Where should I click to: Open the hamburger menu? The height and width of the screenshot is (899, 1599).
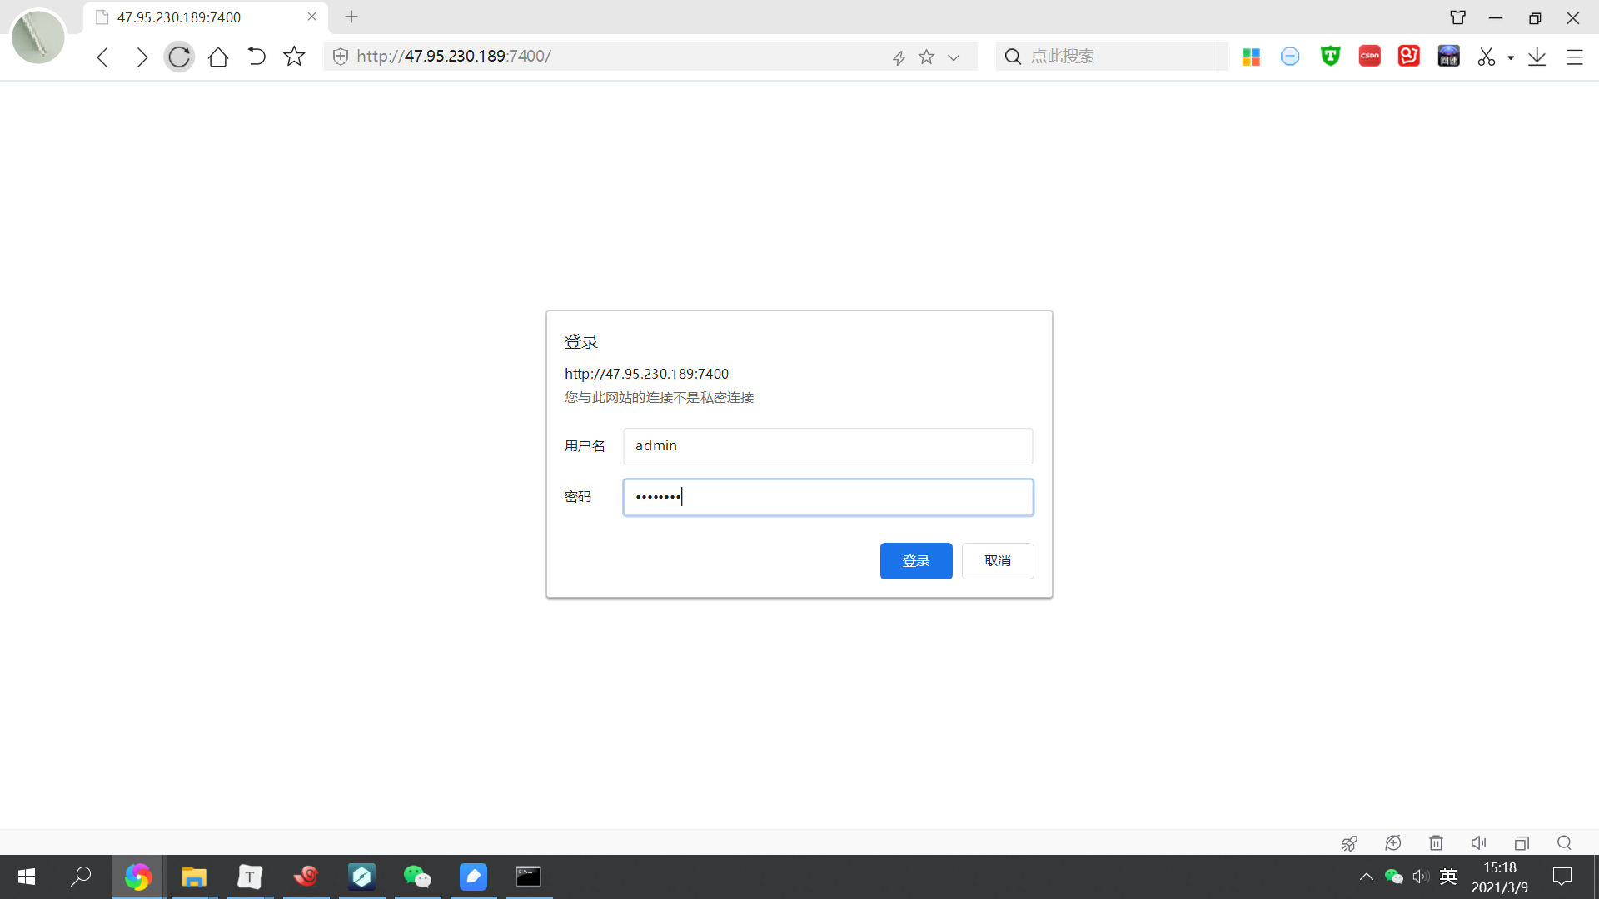tap(1576, 57)
